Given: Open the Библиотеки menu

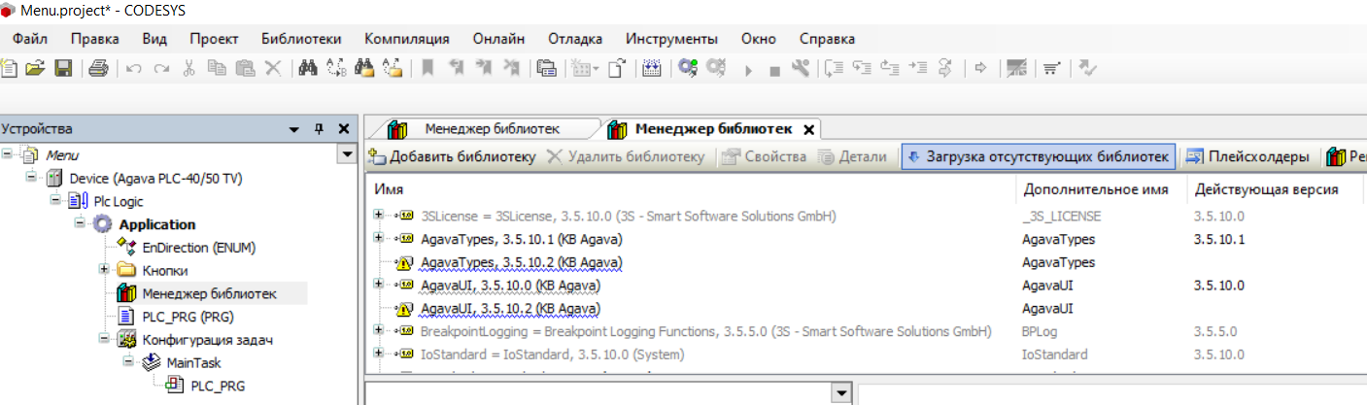Looking at the screenshot, I should (x=301, y=39).
